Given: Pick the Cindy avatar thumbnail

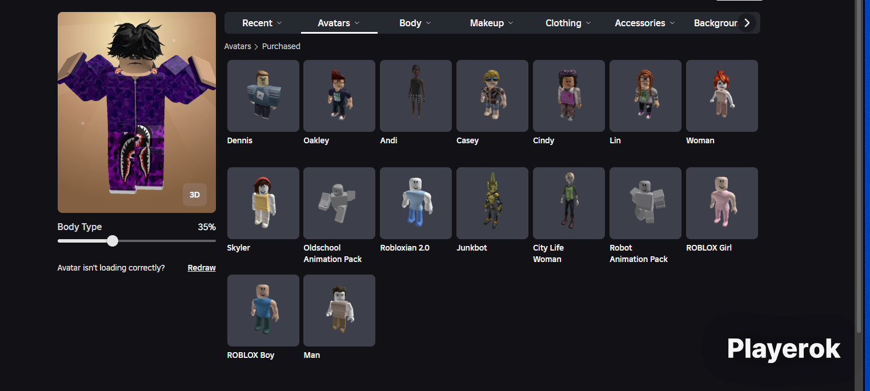Looking at the screenshot, I should (569, 96).
